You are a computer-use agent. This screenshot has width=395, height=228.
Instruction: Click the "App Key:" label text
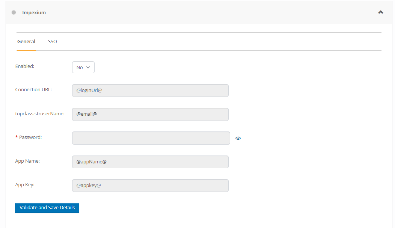coord(25,185)
